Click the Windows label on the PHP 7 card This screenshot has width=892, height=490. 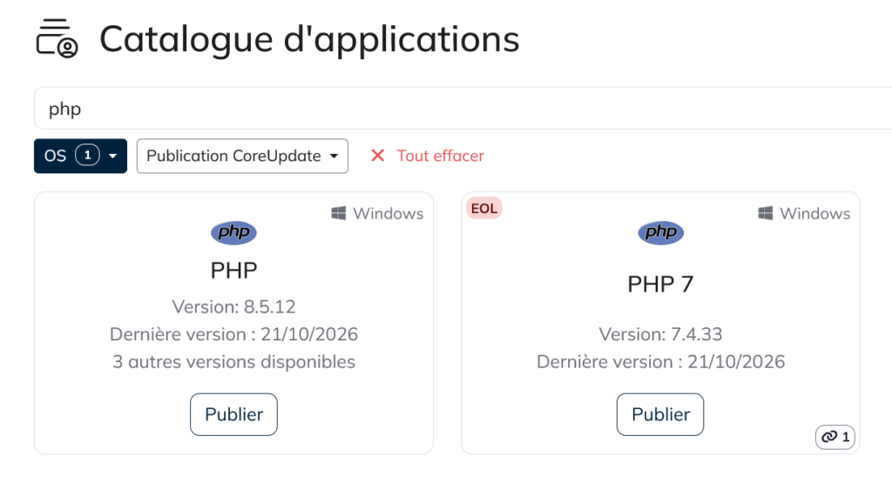click(x=814, y=214)
